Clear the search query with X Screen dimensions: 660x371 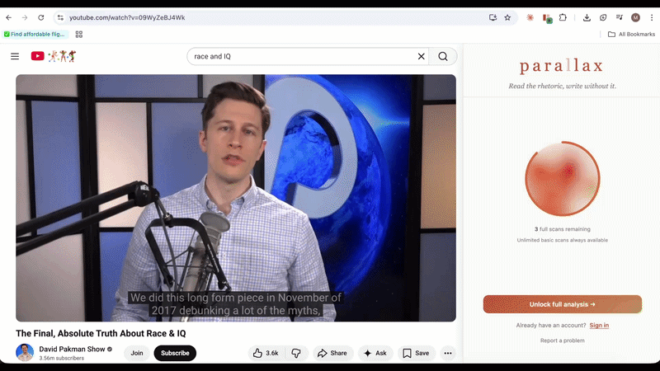pyautogui.click(x=421, y=56)
